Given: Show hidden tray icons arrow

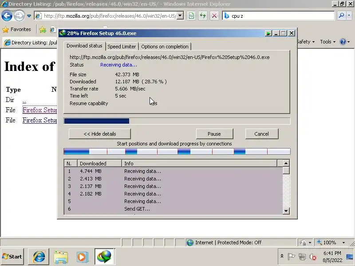Looking at the screenshot, I should coord(282,256).
